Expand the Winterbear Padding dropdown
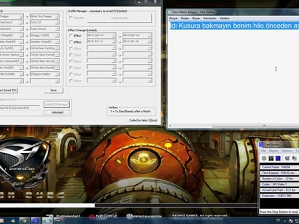This screenshot has width=299, height=224. [57, 48]
